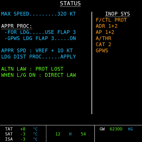
Task: Select F/CTL PROT in inoperative list
Action: click(x=111, y=20)
